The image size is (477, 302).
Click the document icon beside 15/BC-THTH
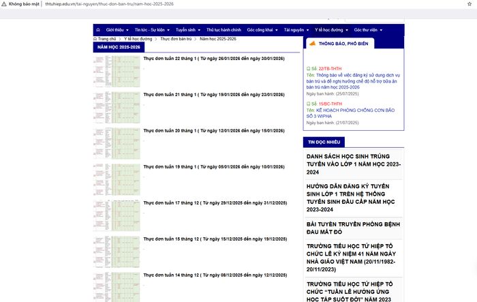(x=308, y=104)
